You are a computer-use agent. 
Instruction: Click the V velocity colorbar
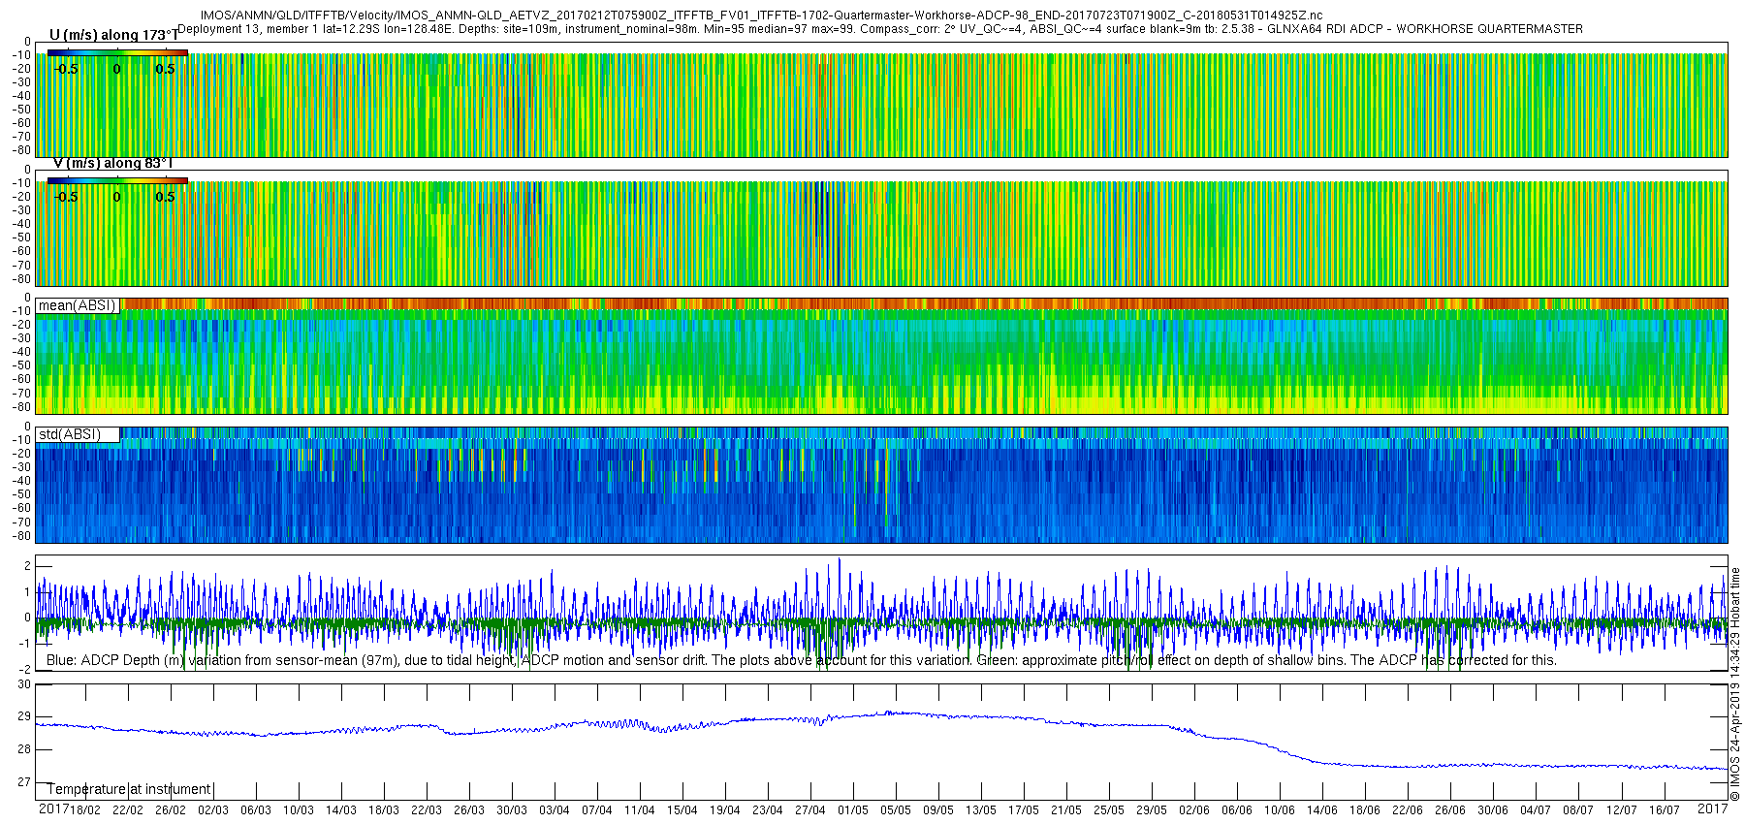[117, 180]
